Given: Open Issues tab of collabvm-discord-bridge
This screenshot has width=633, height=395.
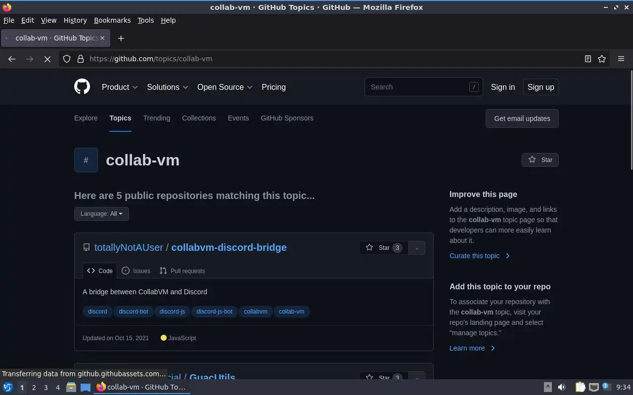Looking at the screenshot, I should pyautogui.click(x=136, y=271).
